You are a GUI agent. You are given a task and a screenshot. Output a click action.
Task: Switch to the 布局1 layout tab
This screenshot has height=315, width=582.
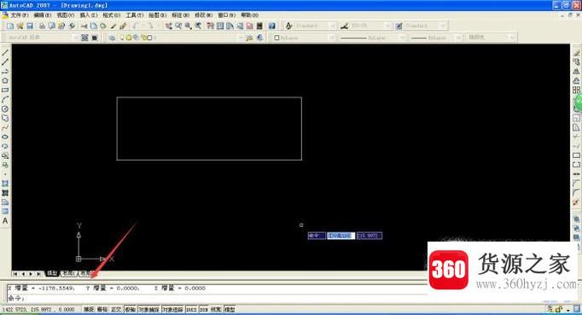(68, 273)
